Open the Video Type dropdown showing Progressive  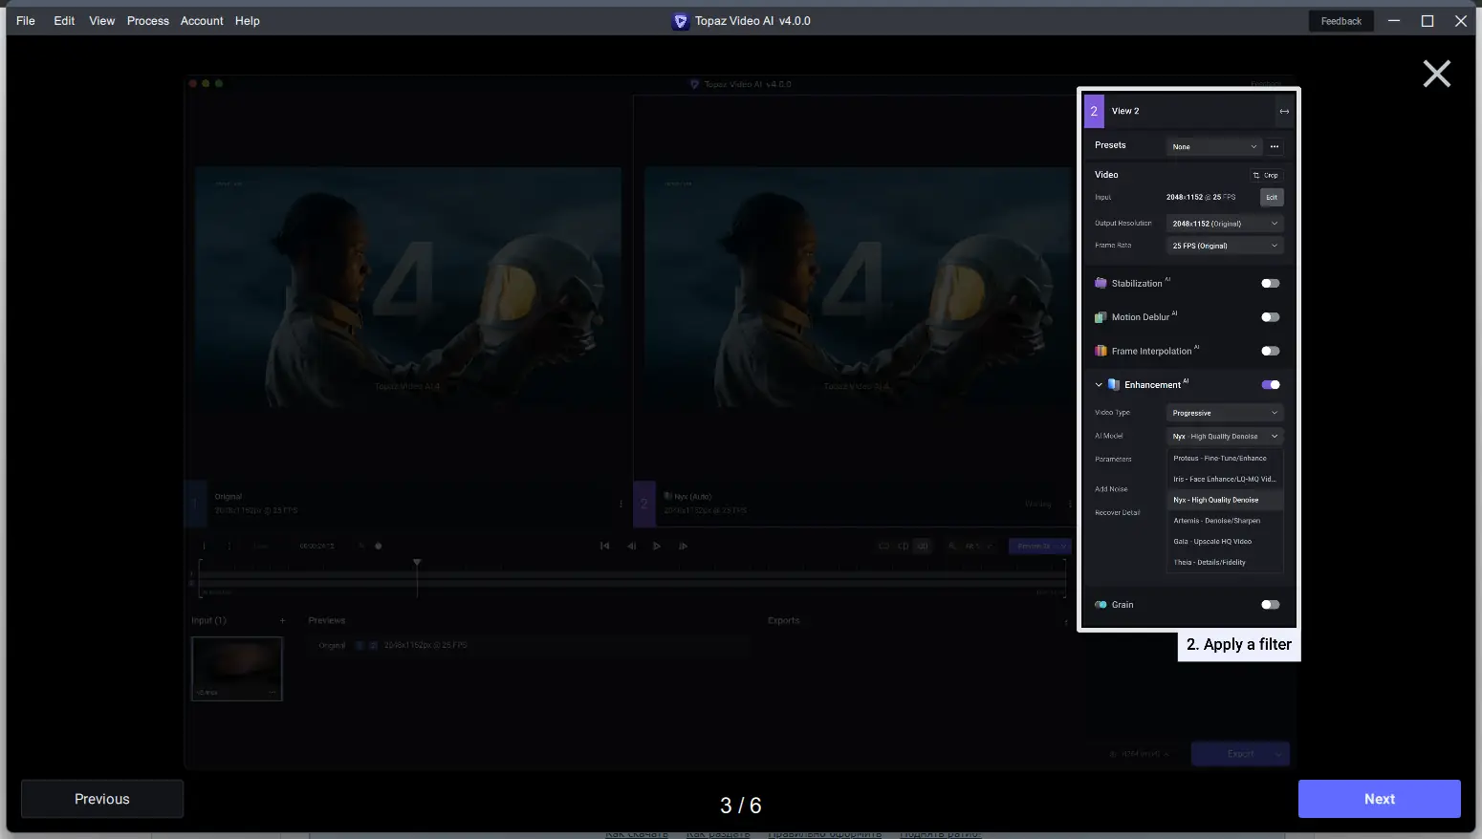click(1225, 413)
